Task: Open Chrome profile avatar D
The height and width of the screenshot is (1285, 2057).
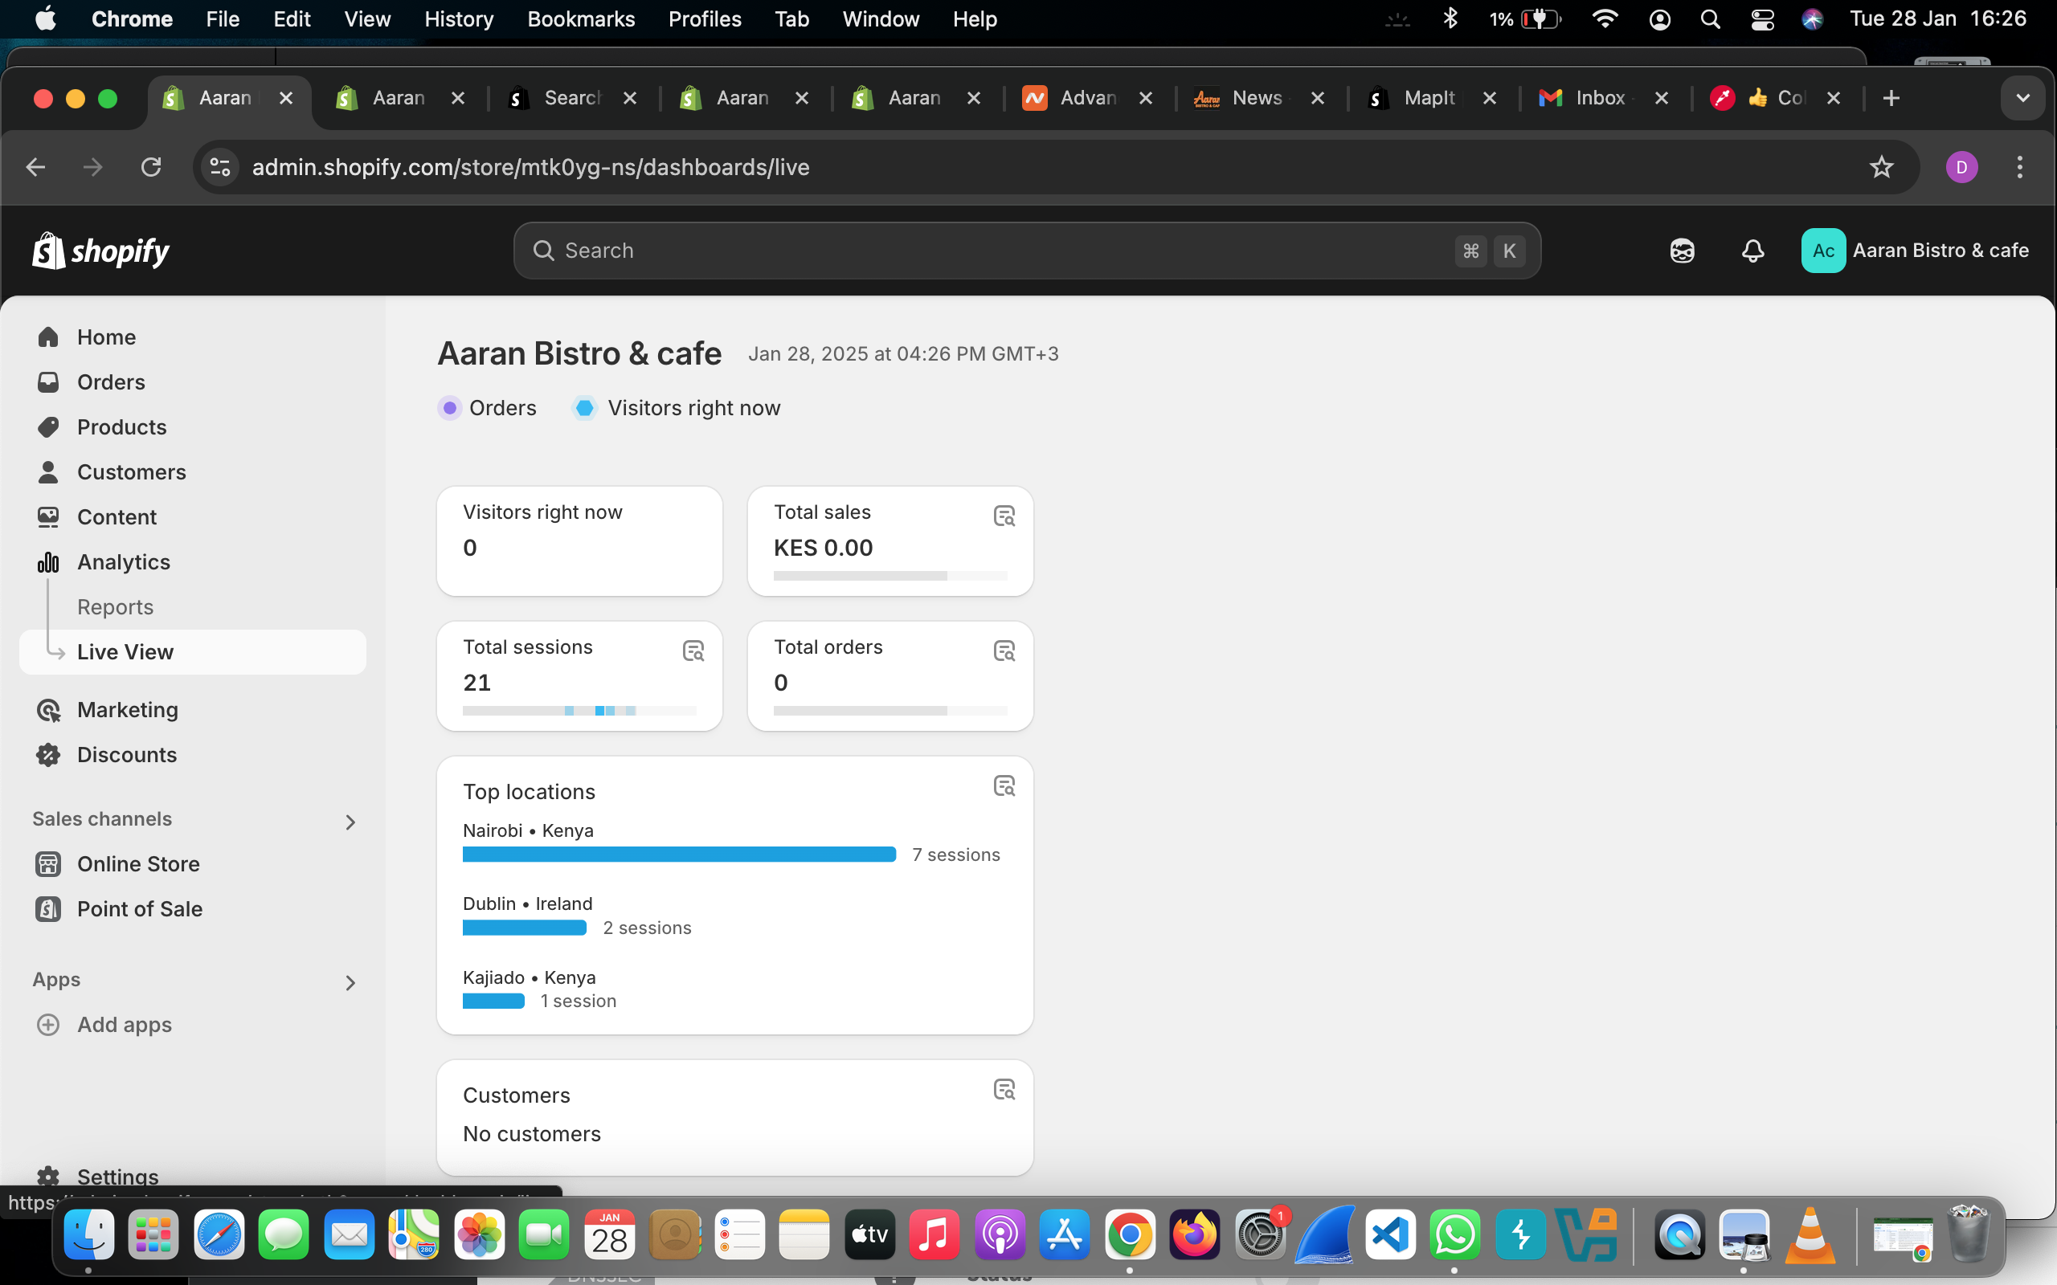Action: (x=1962, y=166)
